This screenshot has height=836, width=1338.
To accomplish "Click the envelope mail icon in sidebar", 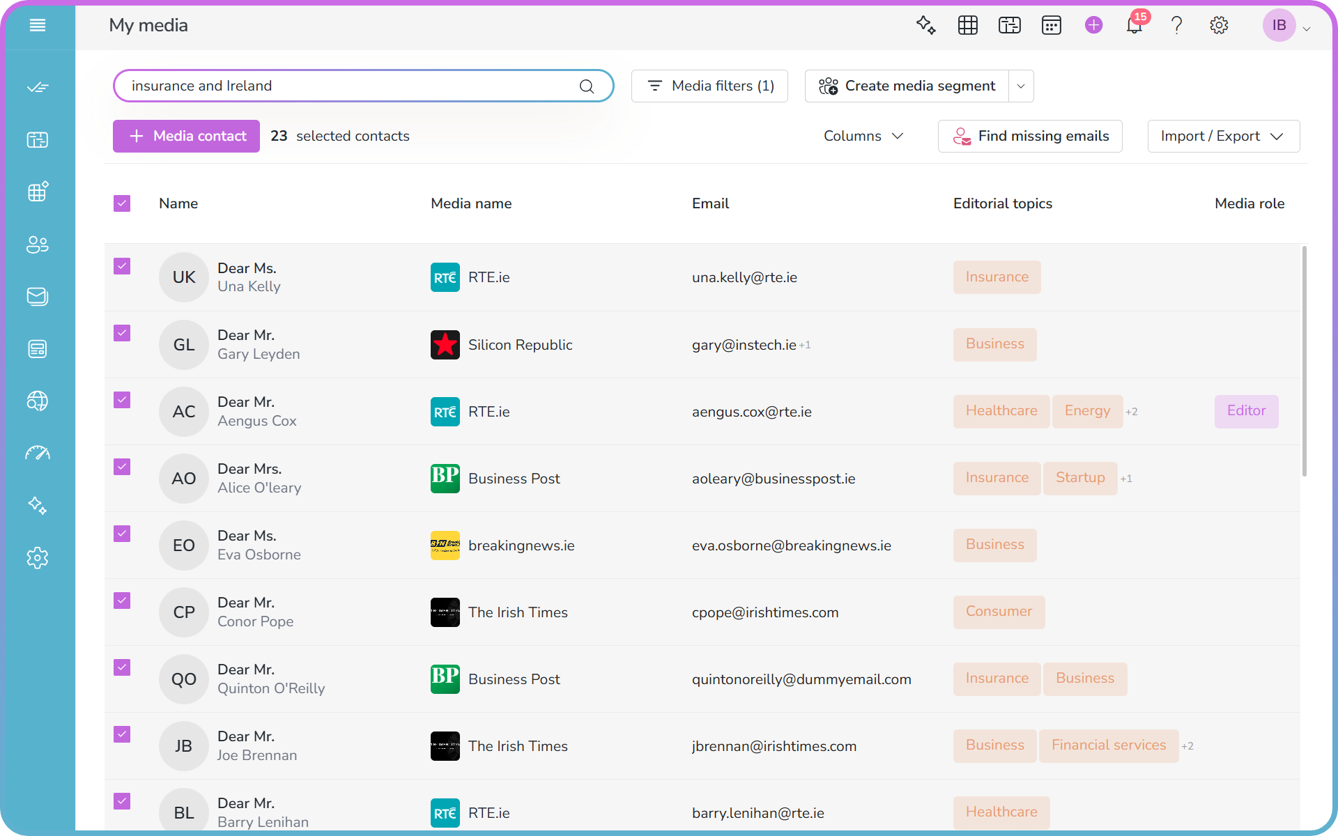I will coord(38,297).
